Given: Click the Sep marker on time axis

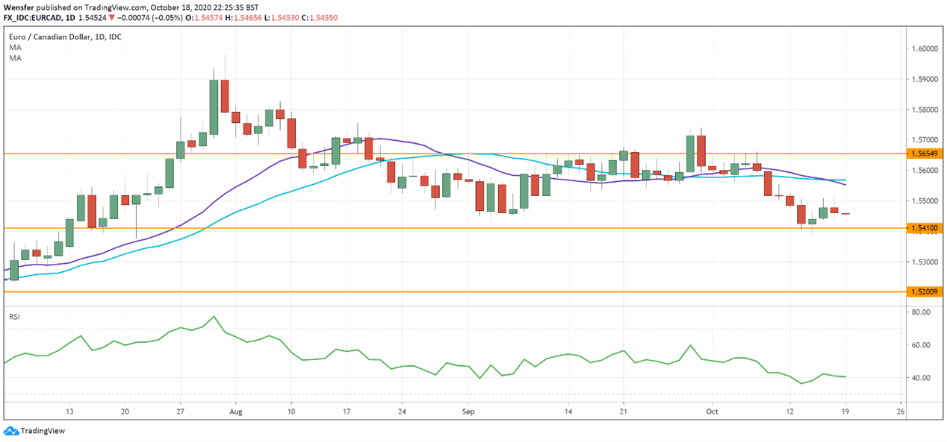Looking at the screenshot, I should 468,411.
